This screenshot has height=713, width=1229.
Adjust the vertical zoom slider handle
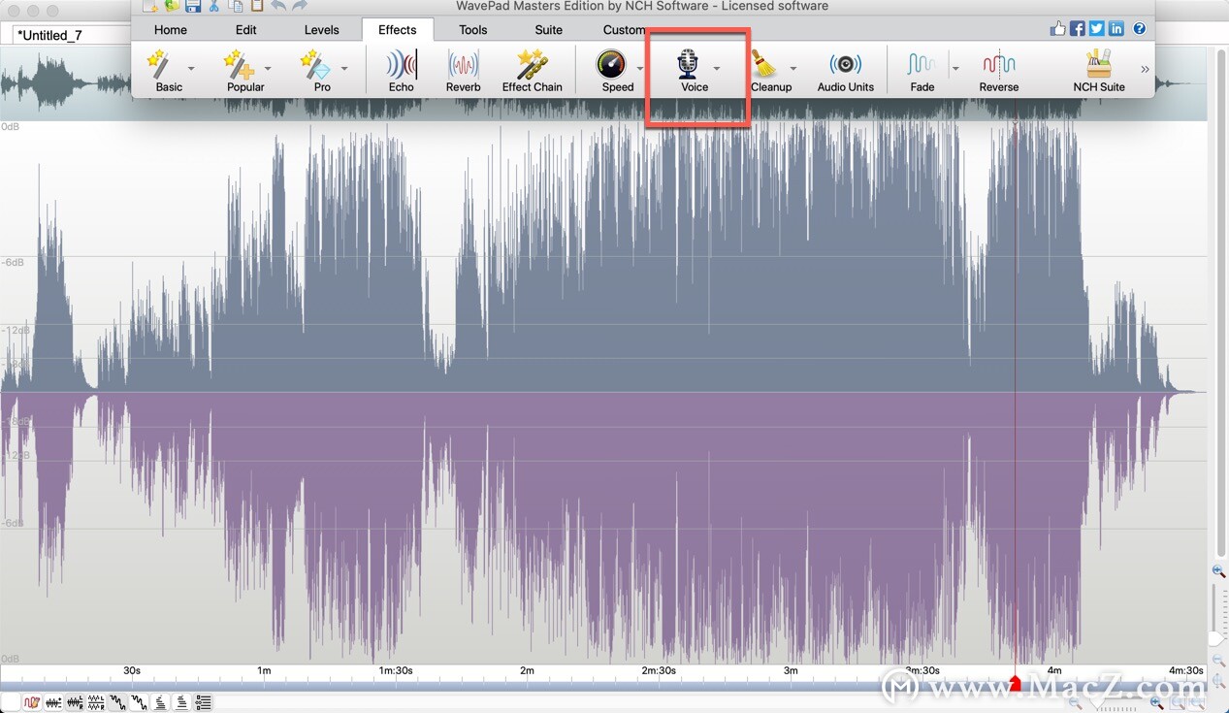(1216, 638)
